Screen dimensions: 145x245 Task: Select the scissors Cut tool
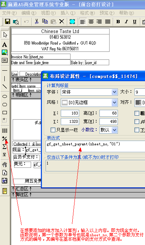tap(37, 21)
